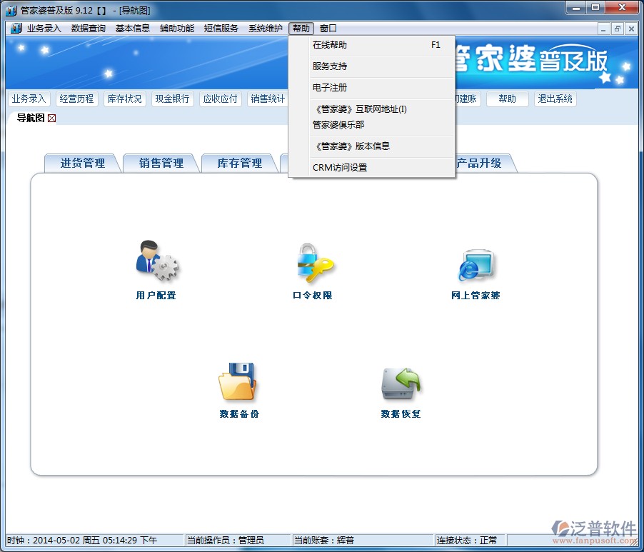
Task: Click the 现金银行 toolbar button
Action: 172,99
